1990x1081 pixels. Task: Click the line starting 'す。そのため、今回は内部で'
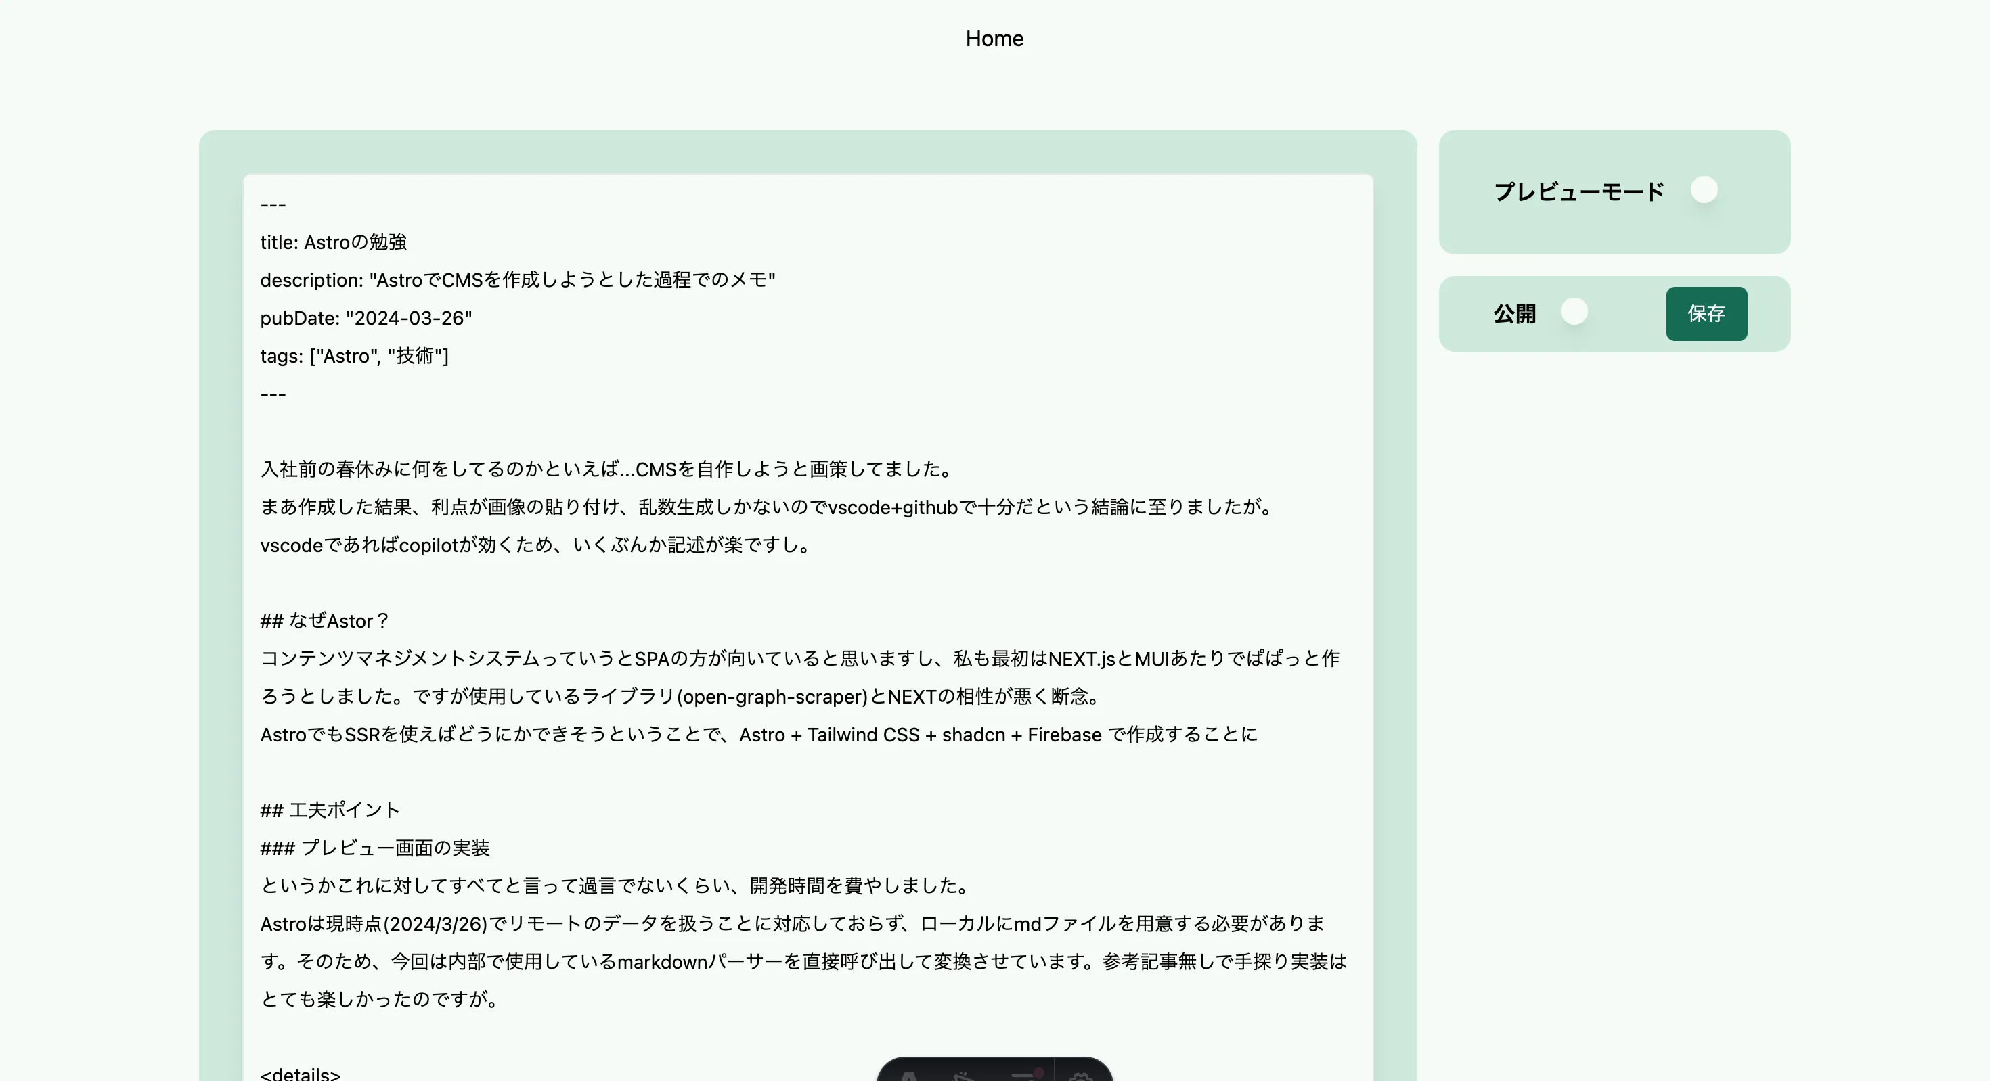(x=803, y=961)
